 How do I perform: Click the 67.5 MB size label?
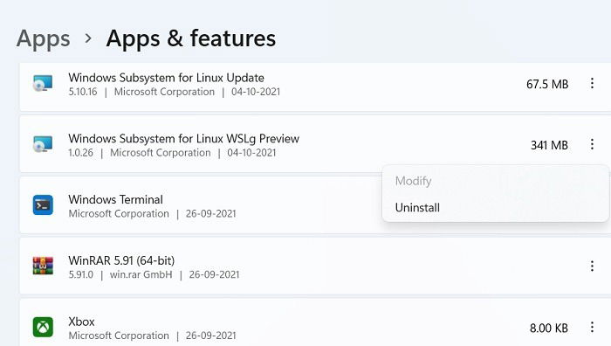[x=547, y=84]
